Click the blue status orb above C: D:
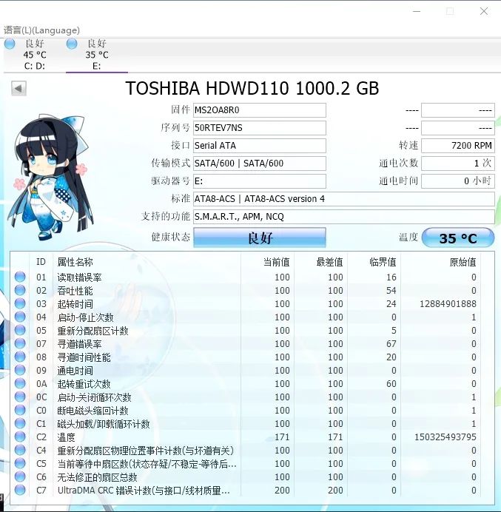The width and height of the screenshot is (501, 512). (x=10, y=44)
